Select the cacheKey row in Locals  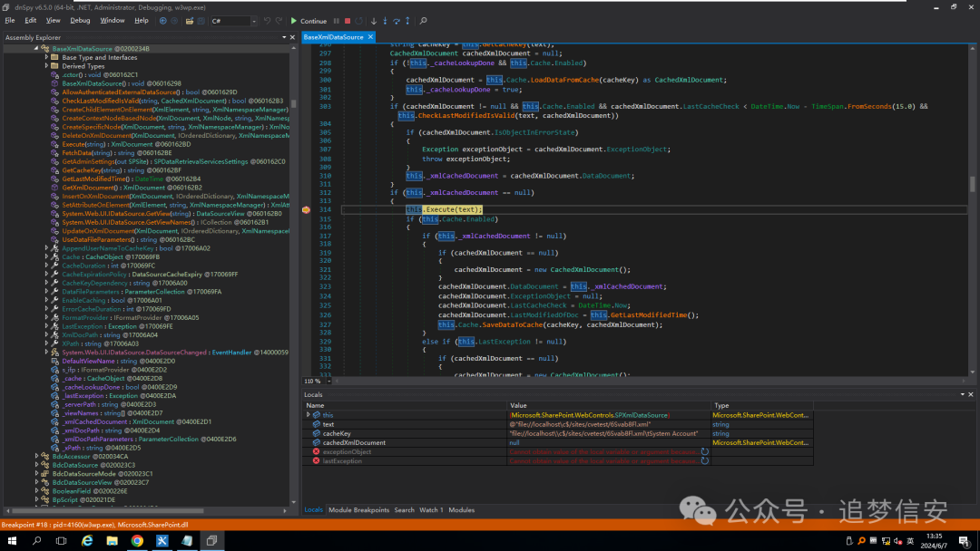[x=557, y=434]
